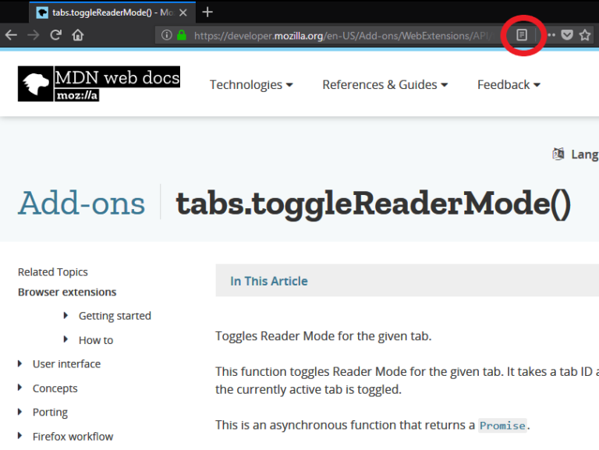
Task: Reload the current page
Action: 55,35
